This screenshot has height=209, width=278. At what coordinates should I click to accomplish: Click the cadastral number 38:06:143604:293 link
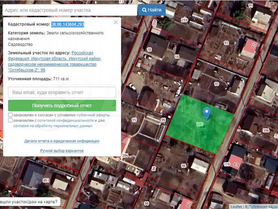point(68,24)
